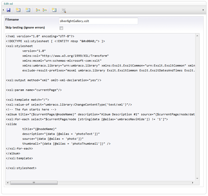Click the '</xsl:for-each>' closing tag
208x196 pixels.
(x=19, y=148)
